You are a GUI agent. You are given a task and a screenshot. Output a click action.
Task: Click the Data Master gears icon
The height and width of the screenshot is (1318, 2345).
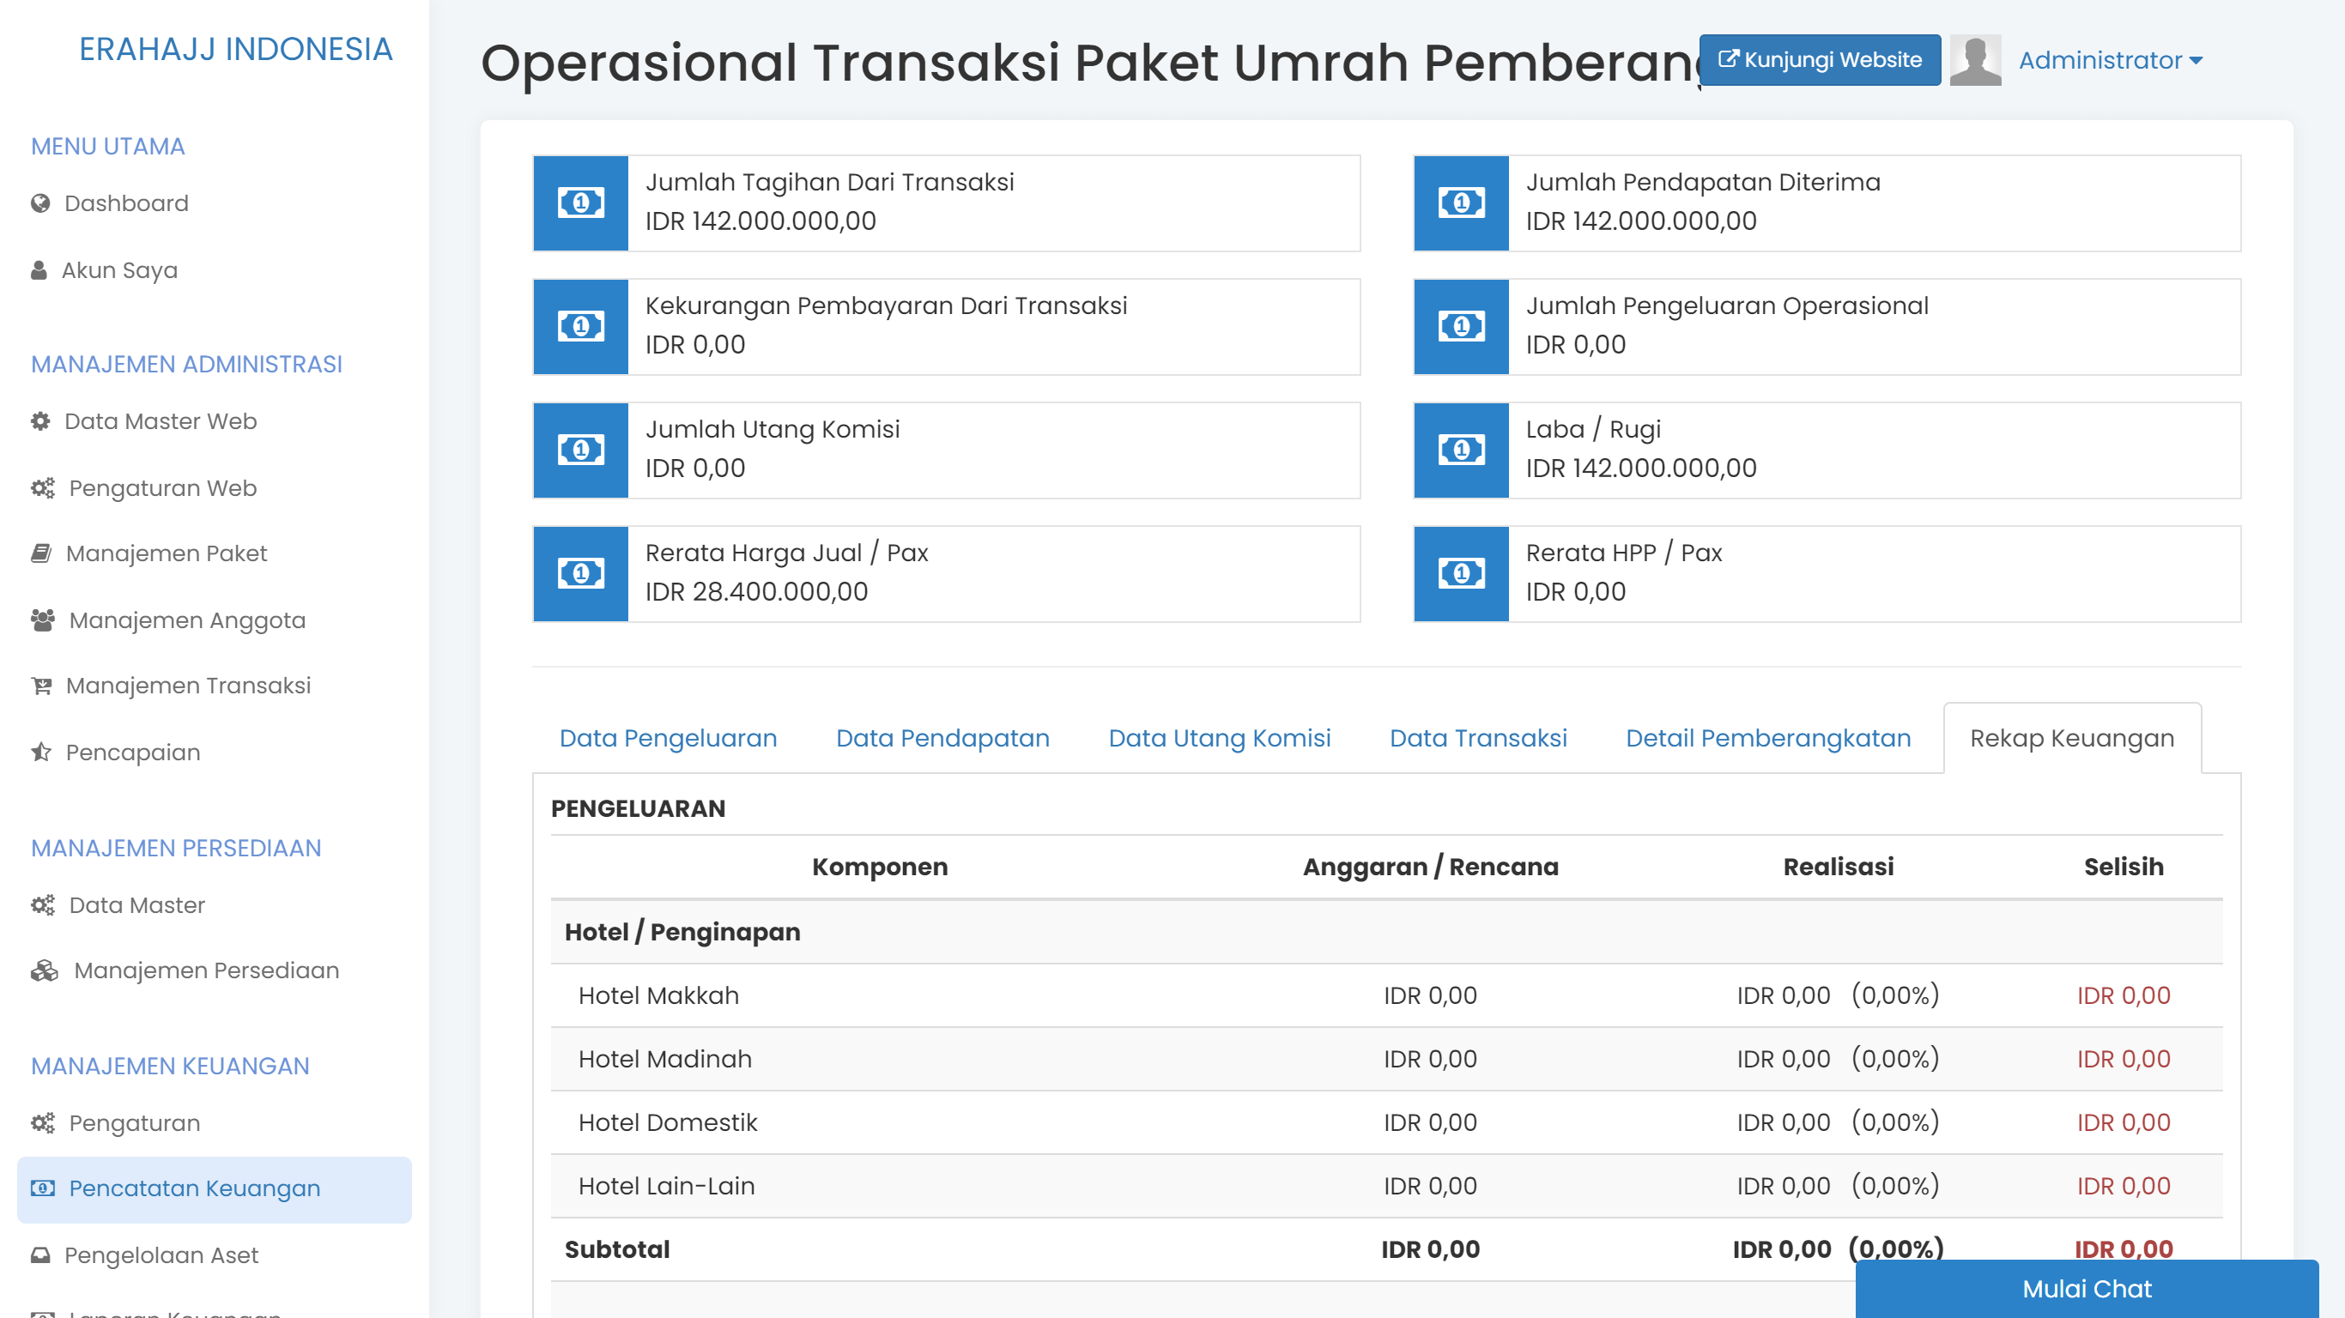(x=43, y=904)
